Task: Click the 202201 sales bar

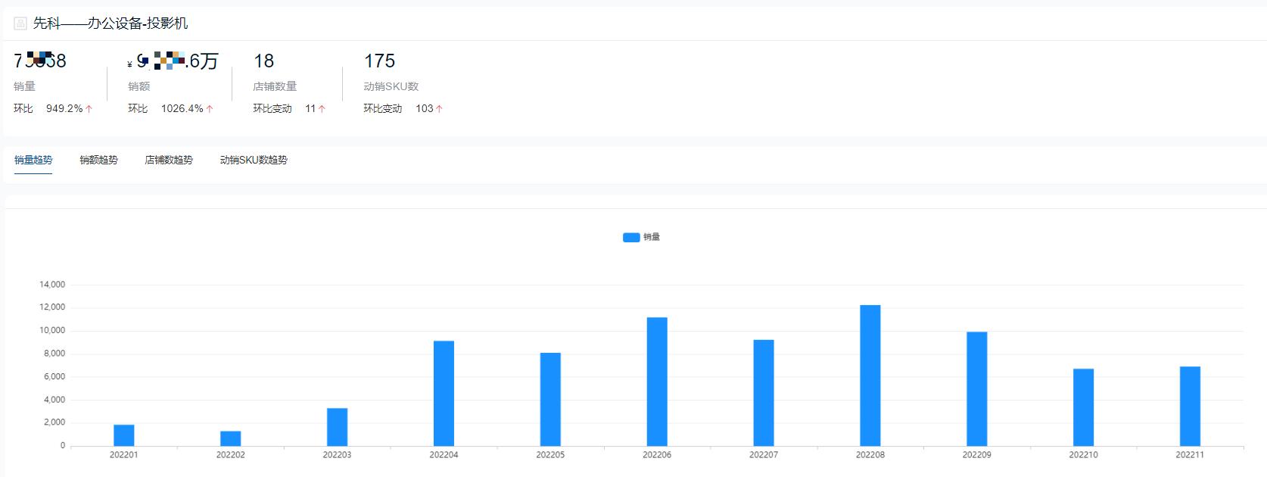Action: click(x=124, y=435)
